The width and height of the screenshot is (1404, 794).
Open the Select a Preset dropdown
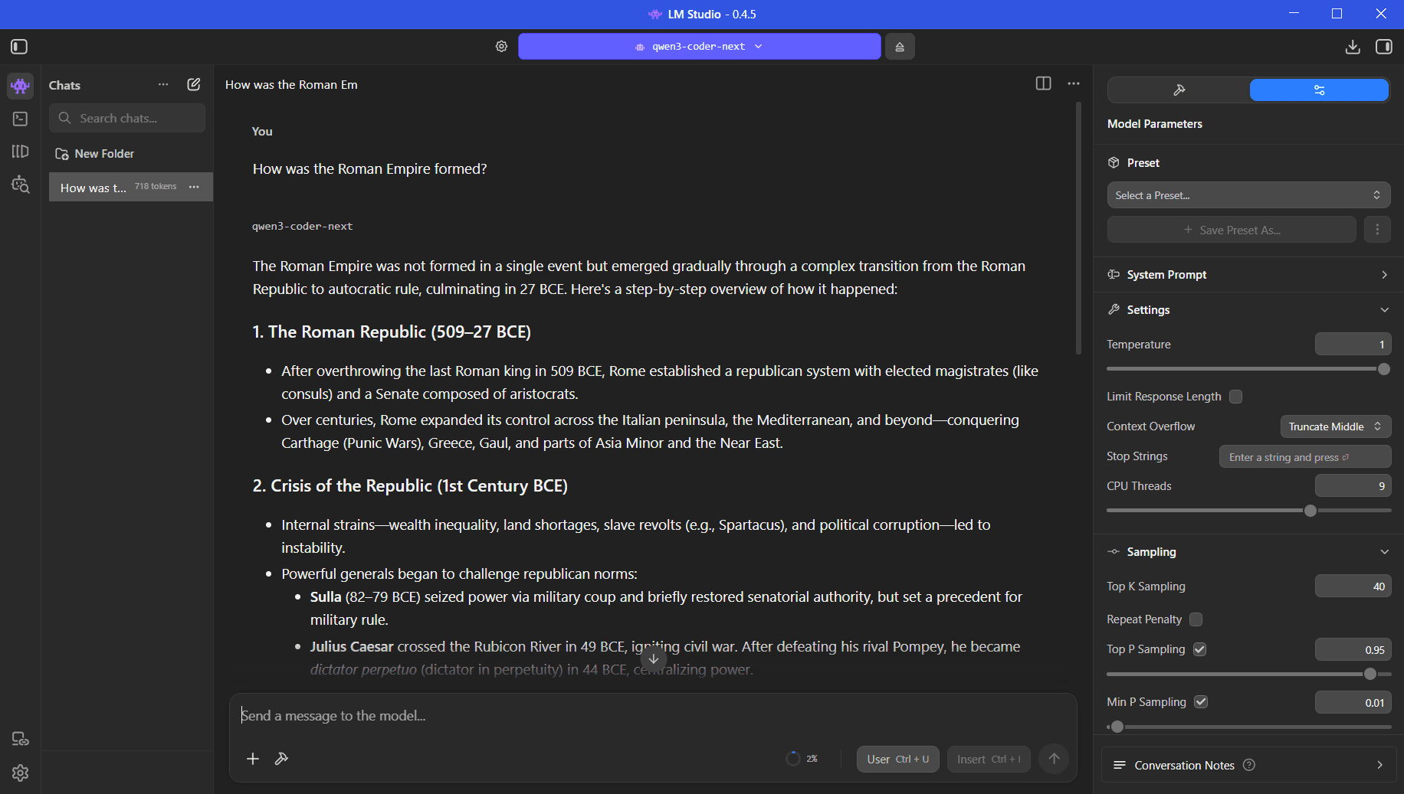1248,195
